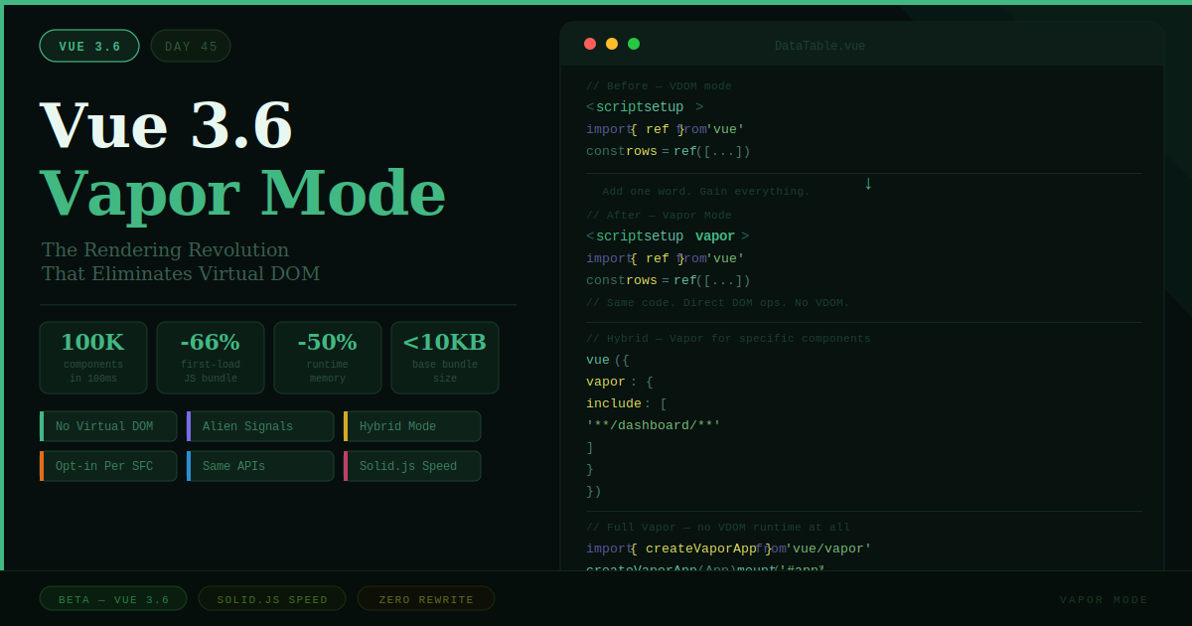Viewport: 1192px width, 626px height.
Task: Click the 'SOLID.JS SPEED' footer link
Action: coord(271,598)
